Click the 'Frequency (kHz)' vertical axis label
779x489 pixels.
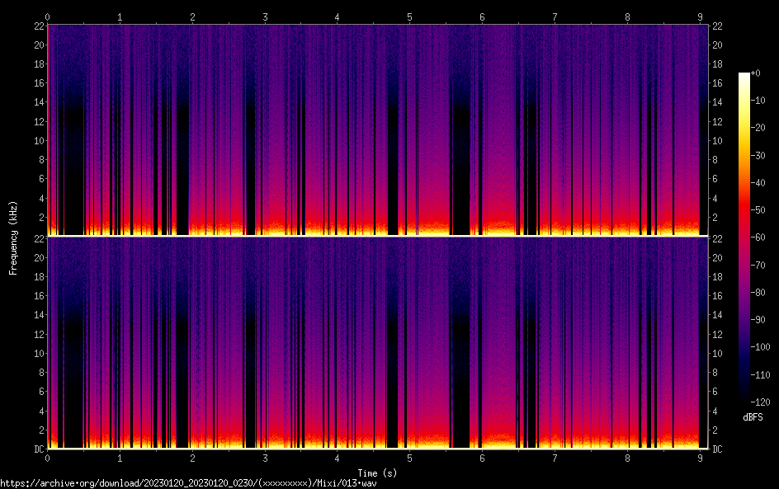point(13,237)
